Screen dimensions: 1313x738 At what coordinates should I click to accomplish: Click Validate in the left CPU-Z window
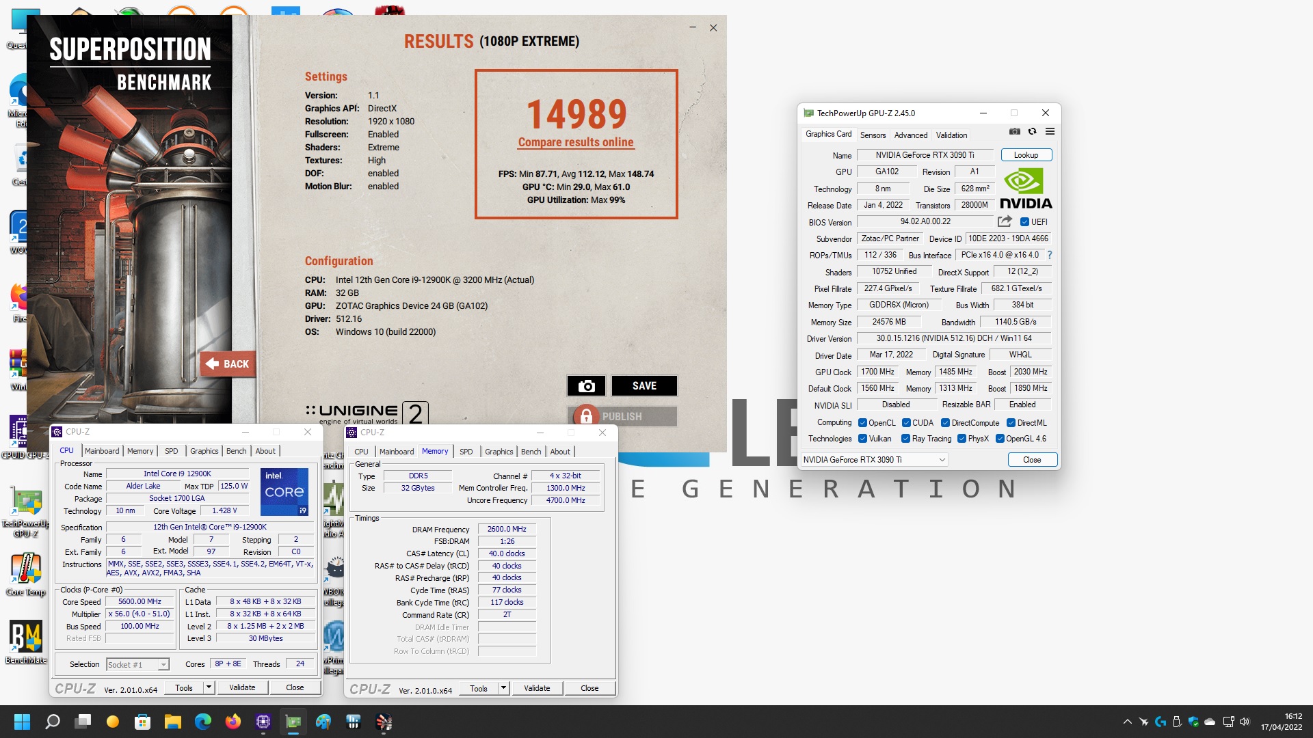(x=242, y=687)
